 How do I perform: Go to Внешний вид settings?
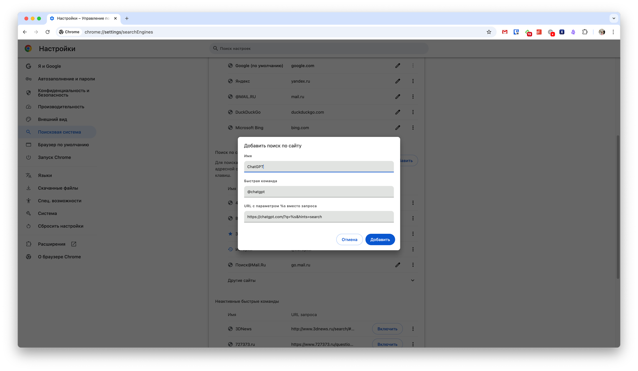click(x=52, y=119)
